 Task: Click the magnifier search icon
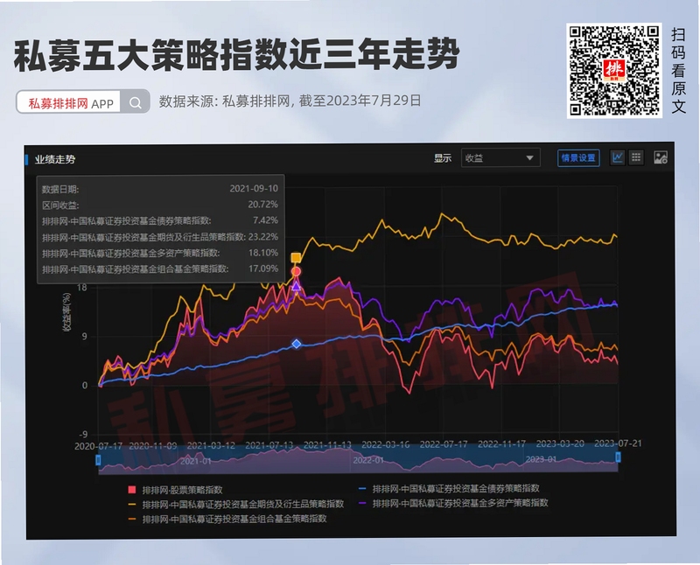[136, 102]
